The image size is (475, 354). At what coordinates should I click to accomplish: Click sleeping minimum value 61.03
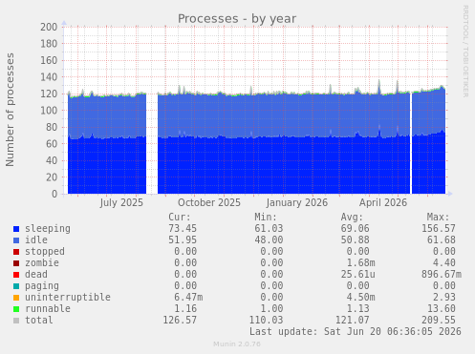point(269,228)
